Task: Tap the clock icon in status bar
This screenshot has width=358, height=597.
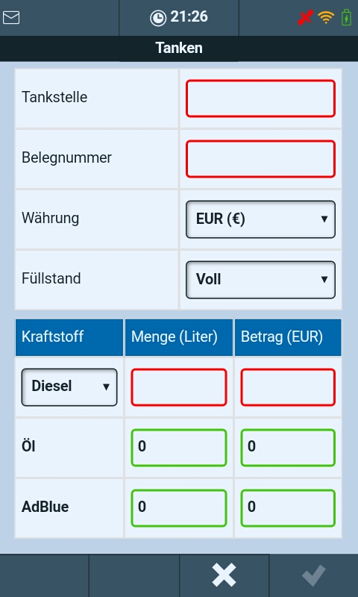Action: tap(158, 18)
